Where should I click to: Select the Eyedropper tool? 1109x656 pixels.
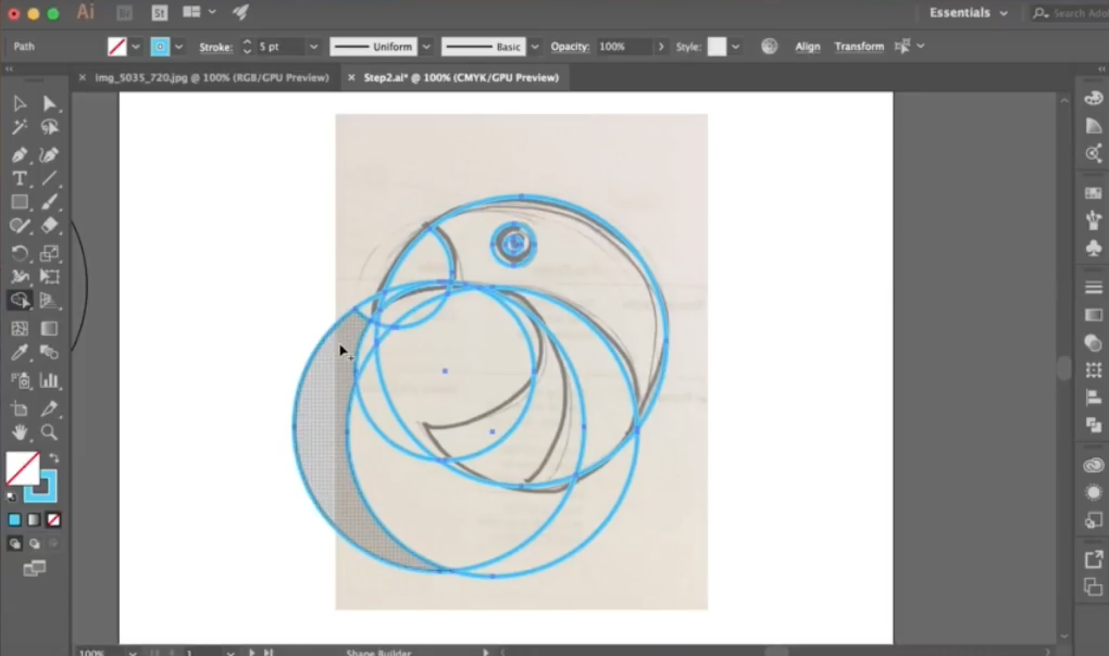(19, 352)
